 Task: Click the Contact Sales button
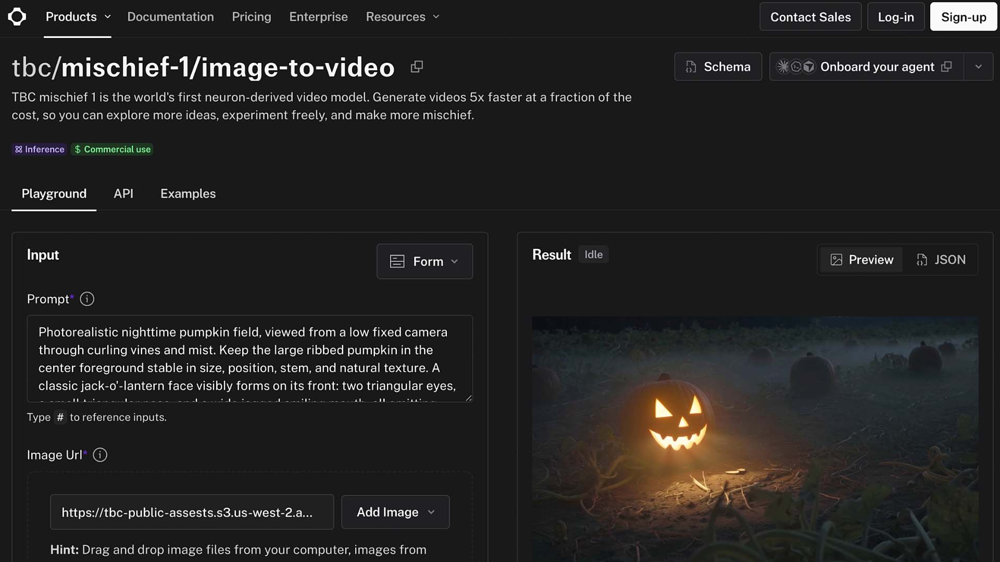(810, 17)
